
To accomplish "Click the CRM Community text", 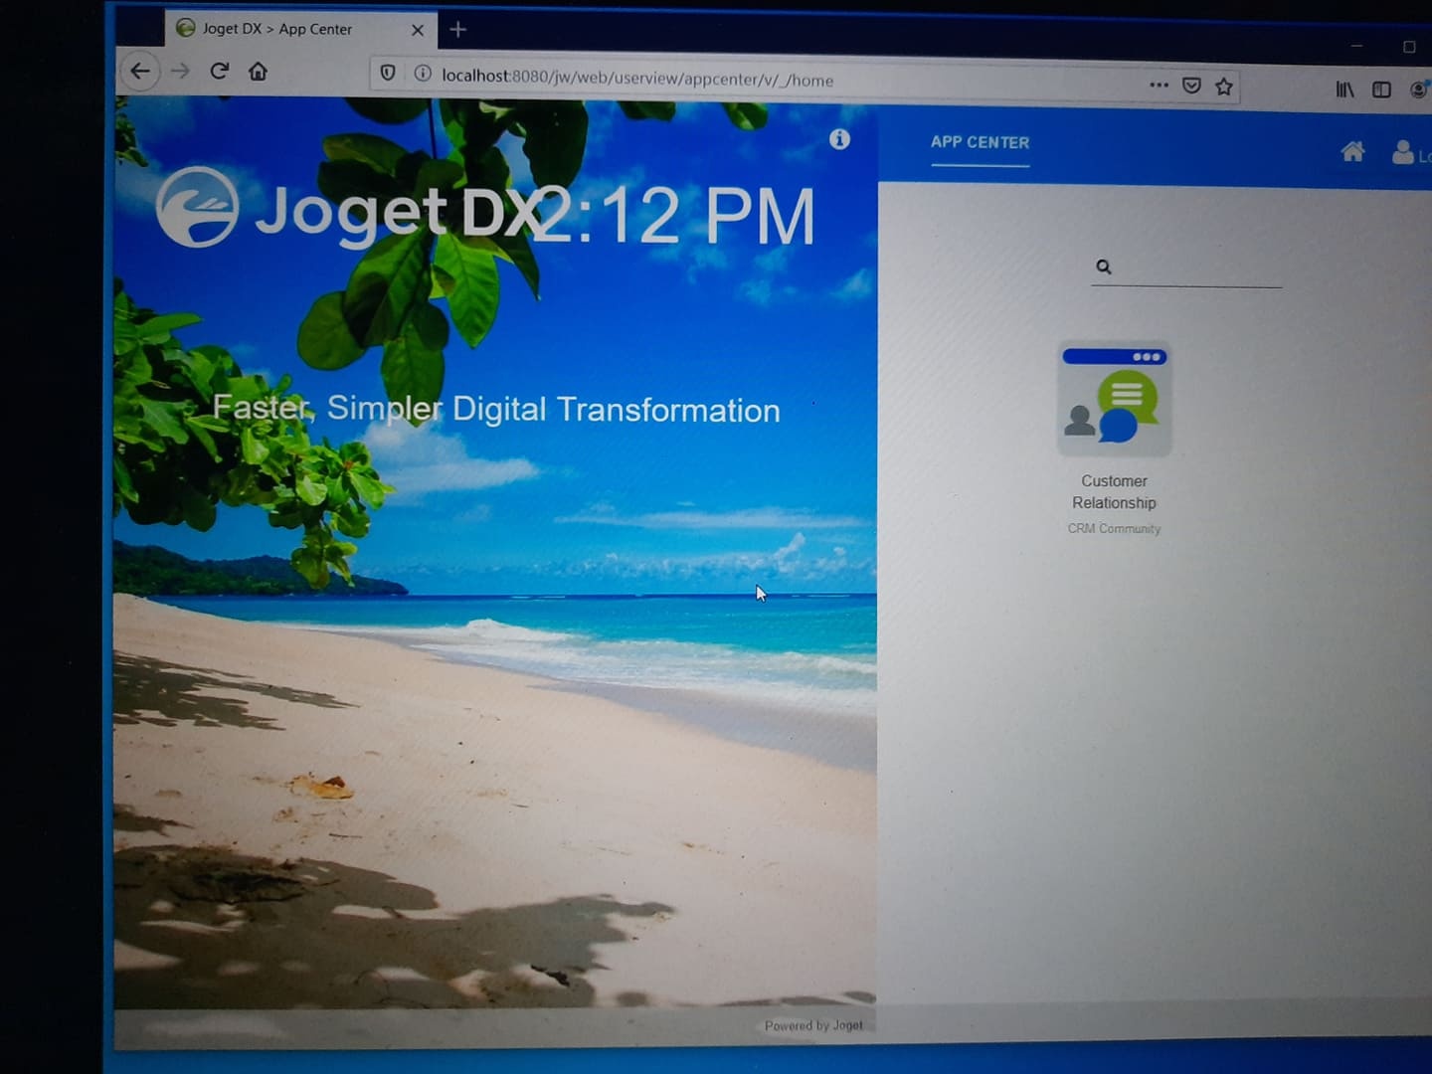I will 1114,529.
